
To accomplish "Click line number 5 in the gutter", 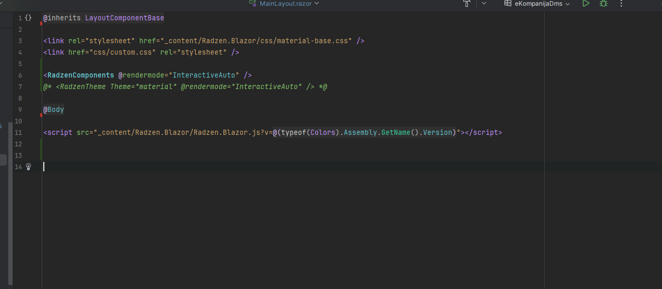I will 20,64.
